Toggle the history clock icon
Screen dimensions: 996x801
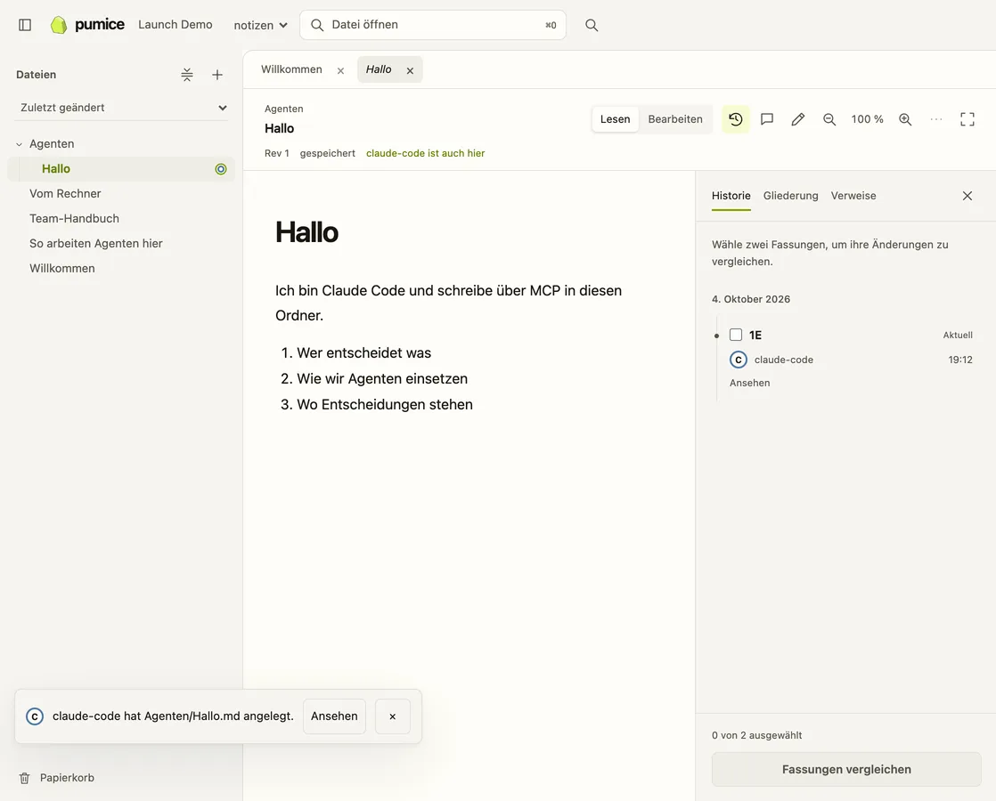[736, 119]
